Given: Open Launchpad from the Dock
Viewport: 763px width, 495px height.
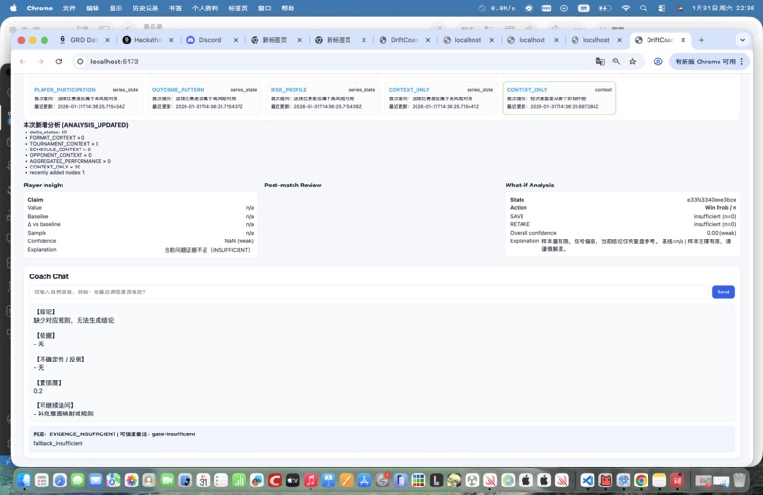Looking at the screenshot, I should tap(42, 481).
